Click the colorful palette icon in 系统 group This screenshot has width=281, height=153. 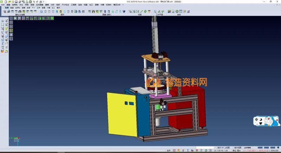click(169, 12)
